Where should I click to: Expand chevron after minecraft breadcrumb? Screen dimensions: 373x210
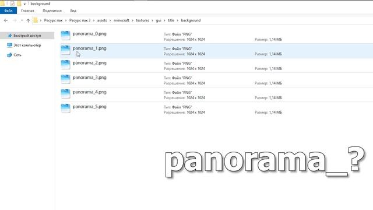click(x=132, y=20)
